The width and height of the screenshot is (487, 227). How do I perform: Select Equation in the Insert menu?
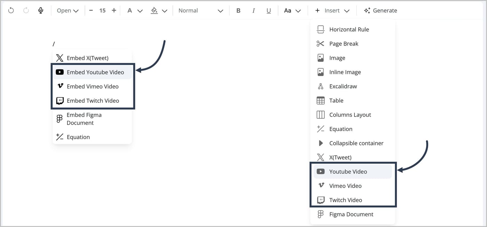pos(353,129)
